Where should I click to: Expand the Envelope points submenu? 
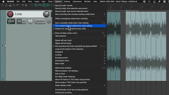pyautogui.click(x=79, y=58)
